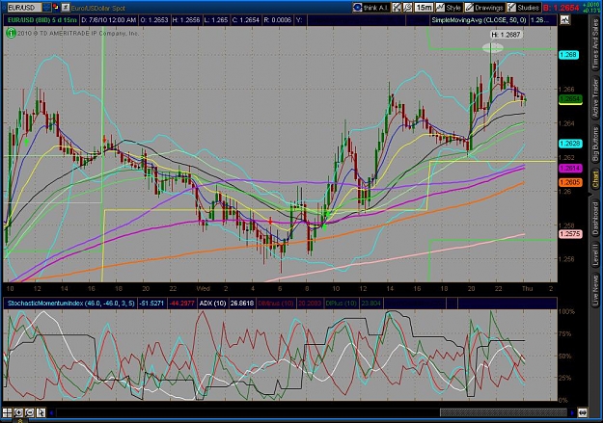603x423 pixels.
Task: Click the expand width icon at bottom right
Action: (x=582, y=413)
